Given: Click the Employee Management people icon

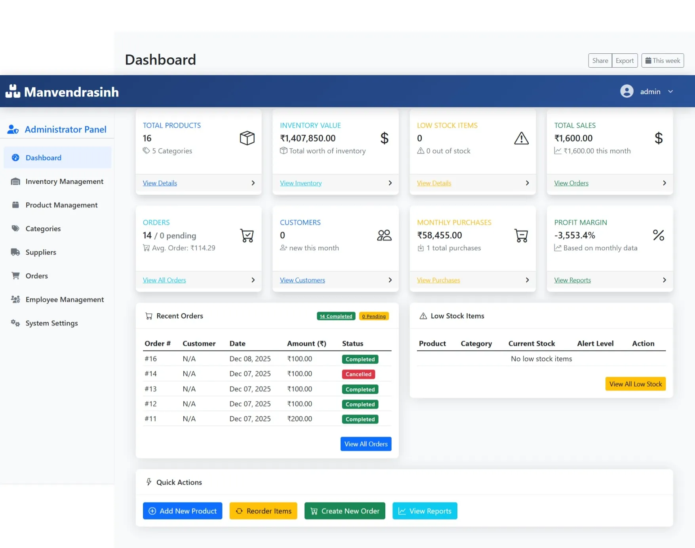Looking at the screenshot, I should 15,299.
